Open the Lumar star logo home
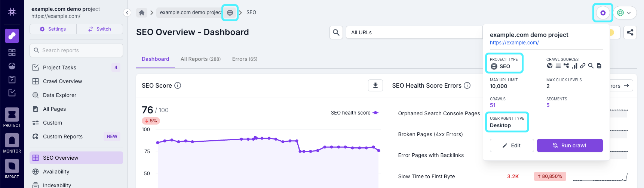Image resolution: width=644 pixels, height=188 pixels. click(x=12, y=12)
